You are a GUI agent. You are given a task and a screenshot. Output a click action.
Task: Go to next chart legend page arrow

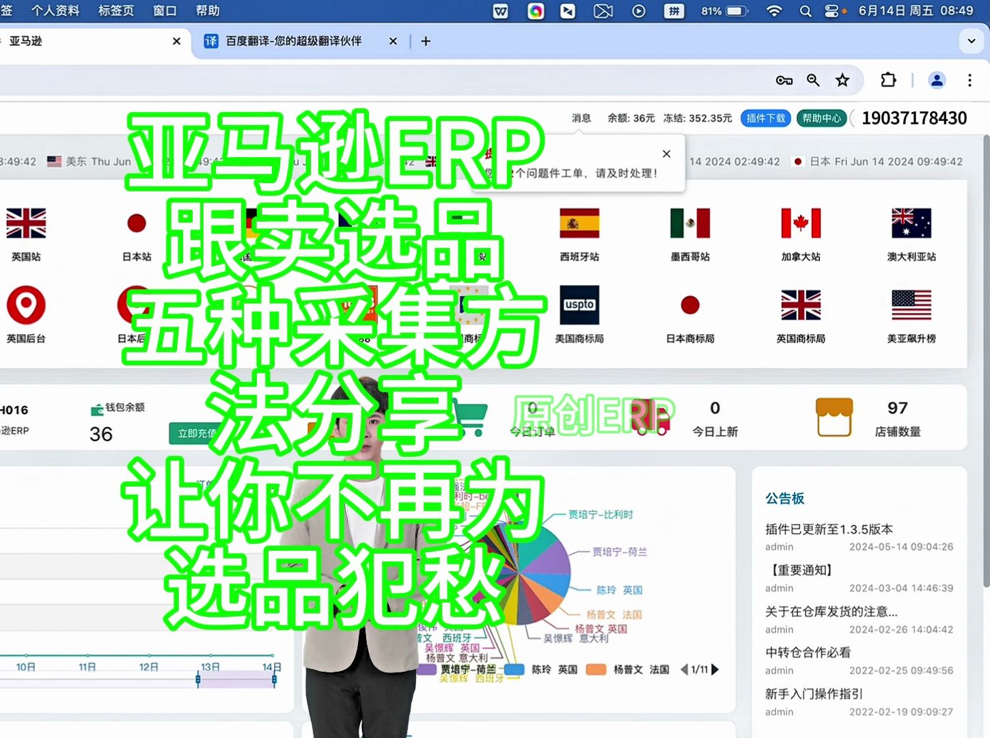(x=715, y=670)
